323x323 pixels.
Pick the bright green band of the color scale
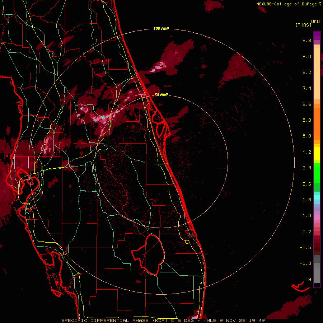317,173
